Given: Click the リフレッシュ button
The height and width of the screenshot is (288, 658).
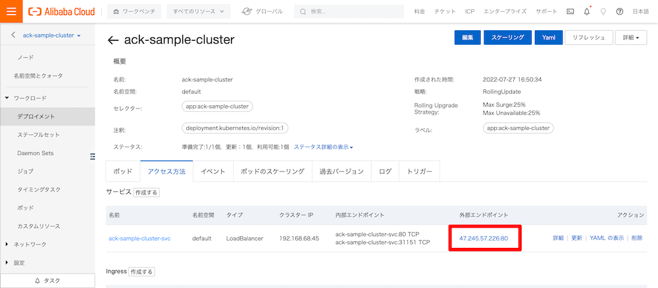Looking at the screenshot, I should pyautogui.click(x=589, y=37).
